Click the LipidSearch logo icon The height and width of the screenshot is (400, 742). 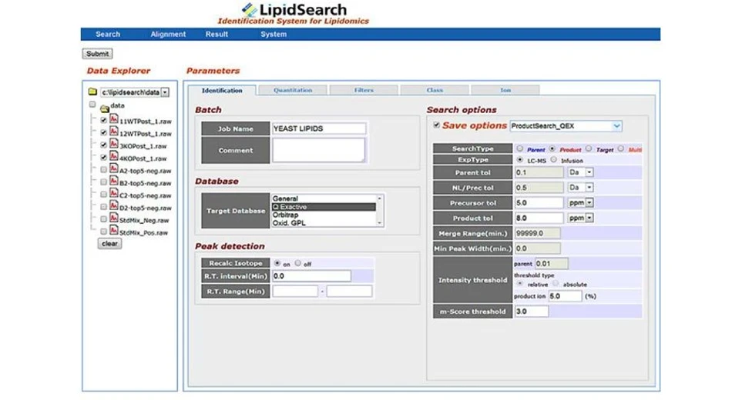click(249, 10)
